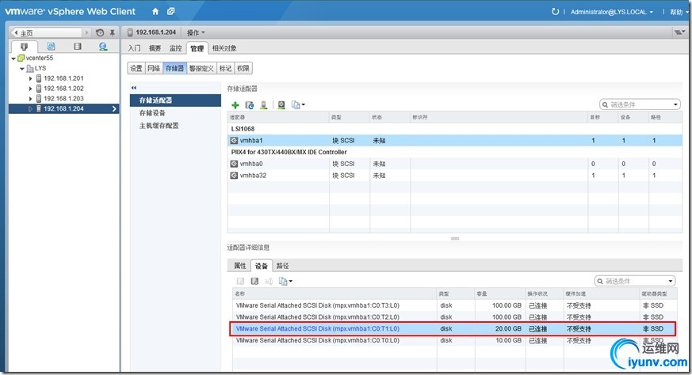Expand host 192.168.1.203 node
The width and height of the screenshot is (692, 375).
(x=30, y=99)
